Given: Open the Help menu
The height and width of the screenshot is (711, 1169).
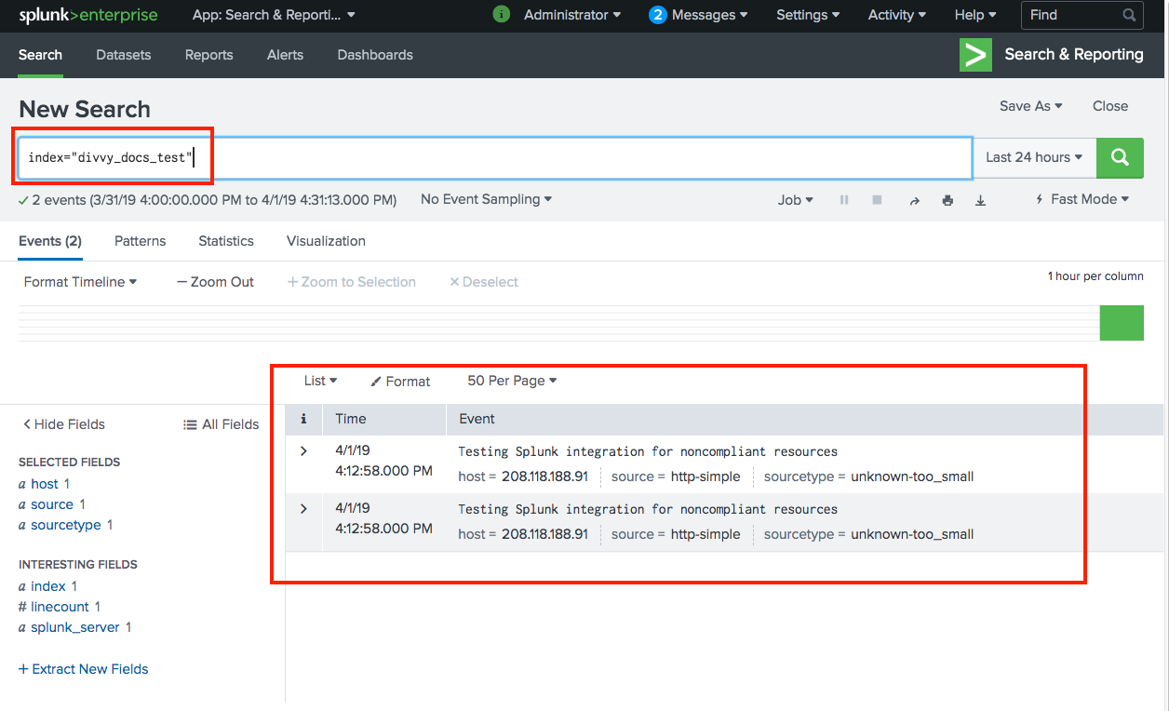Looking at the screenshot, I should [975, 15].
